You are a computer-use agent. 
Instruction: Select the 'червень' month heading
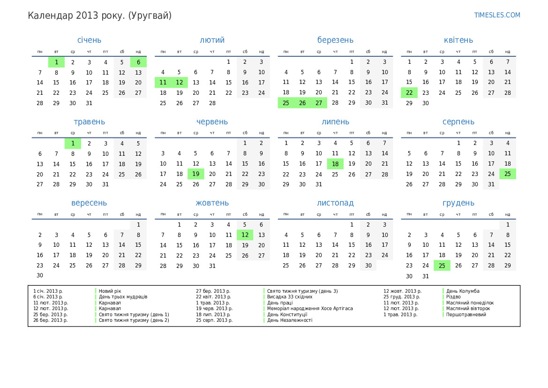coord(212,122)
